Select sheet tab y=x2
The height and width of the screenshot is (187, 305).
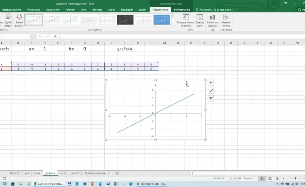pos(63,173)
